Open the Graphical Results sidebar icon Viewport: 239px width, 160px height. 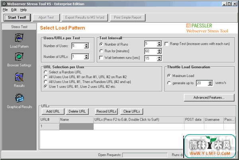tap(19, 98)
